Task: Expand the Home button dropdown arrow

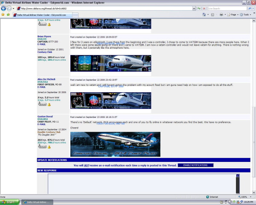Action: click(x=208, y=15)
